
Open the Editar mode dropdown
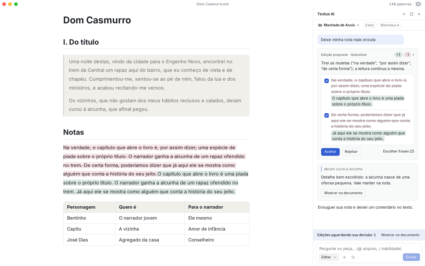[x=329, y=257]
